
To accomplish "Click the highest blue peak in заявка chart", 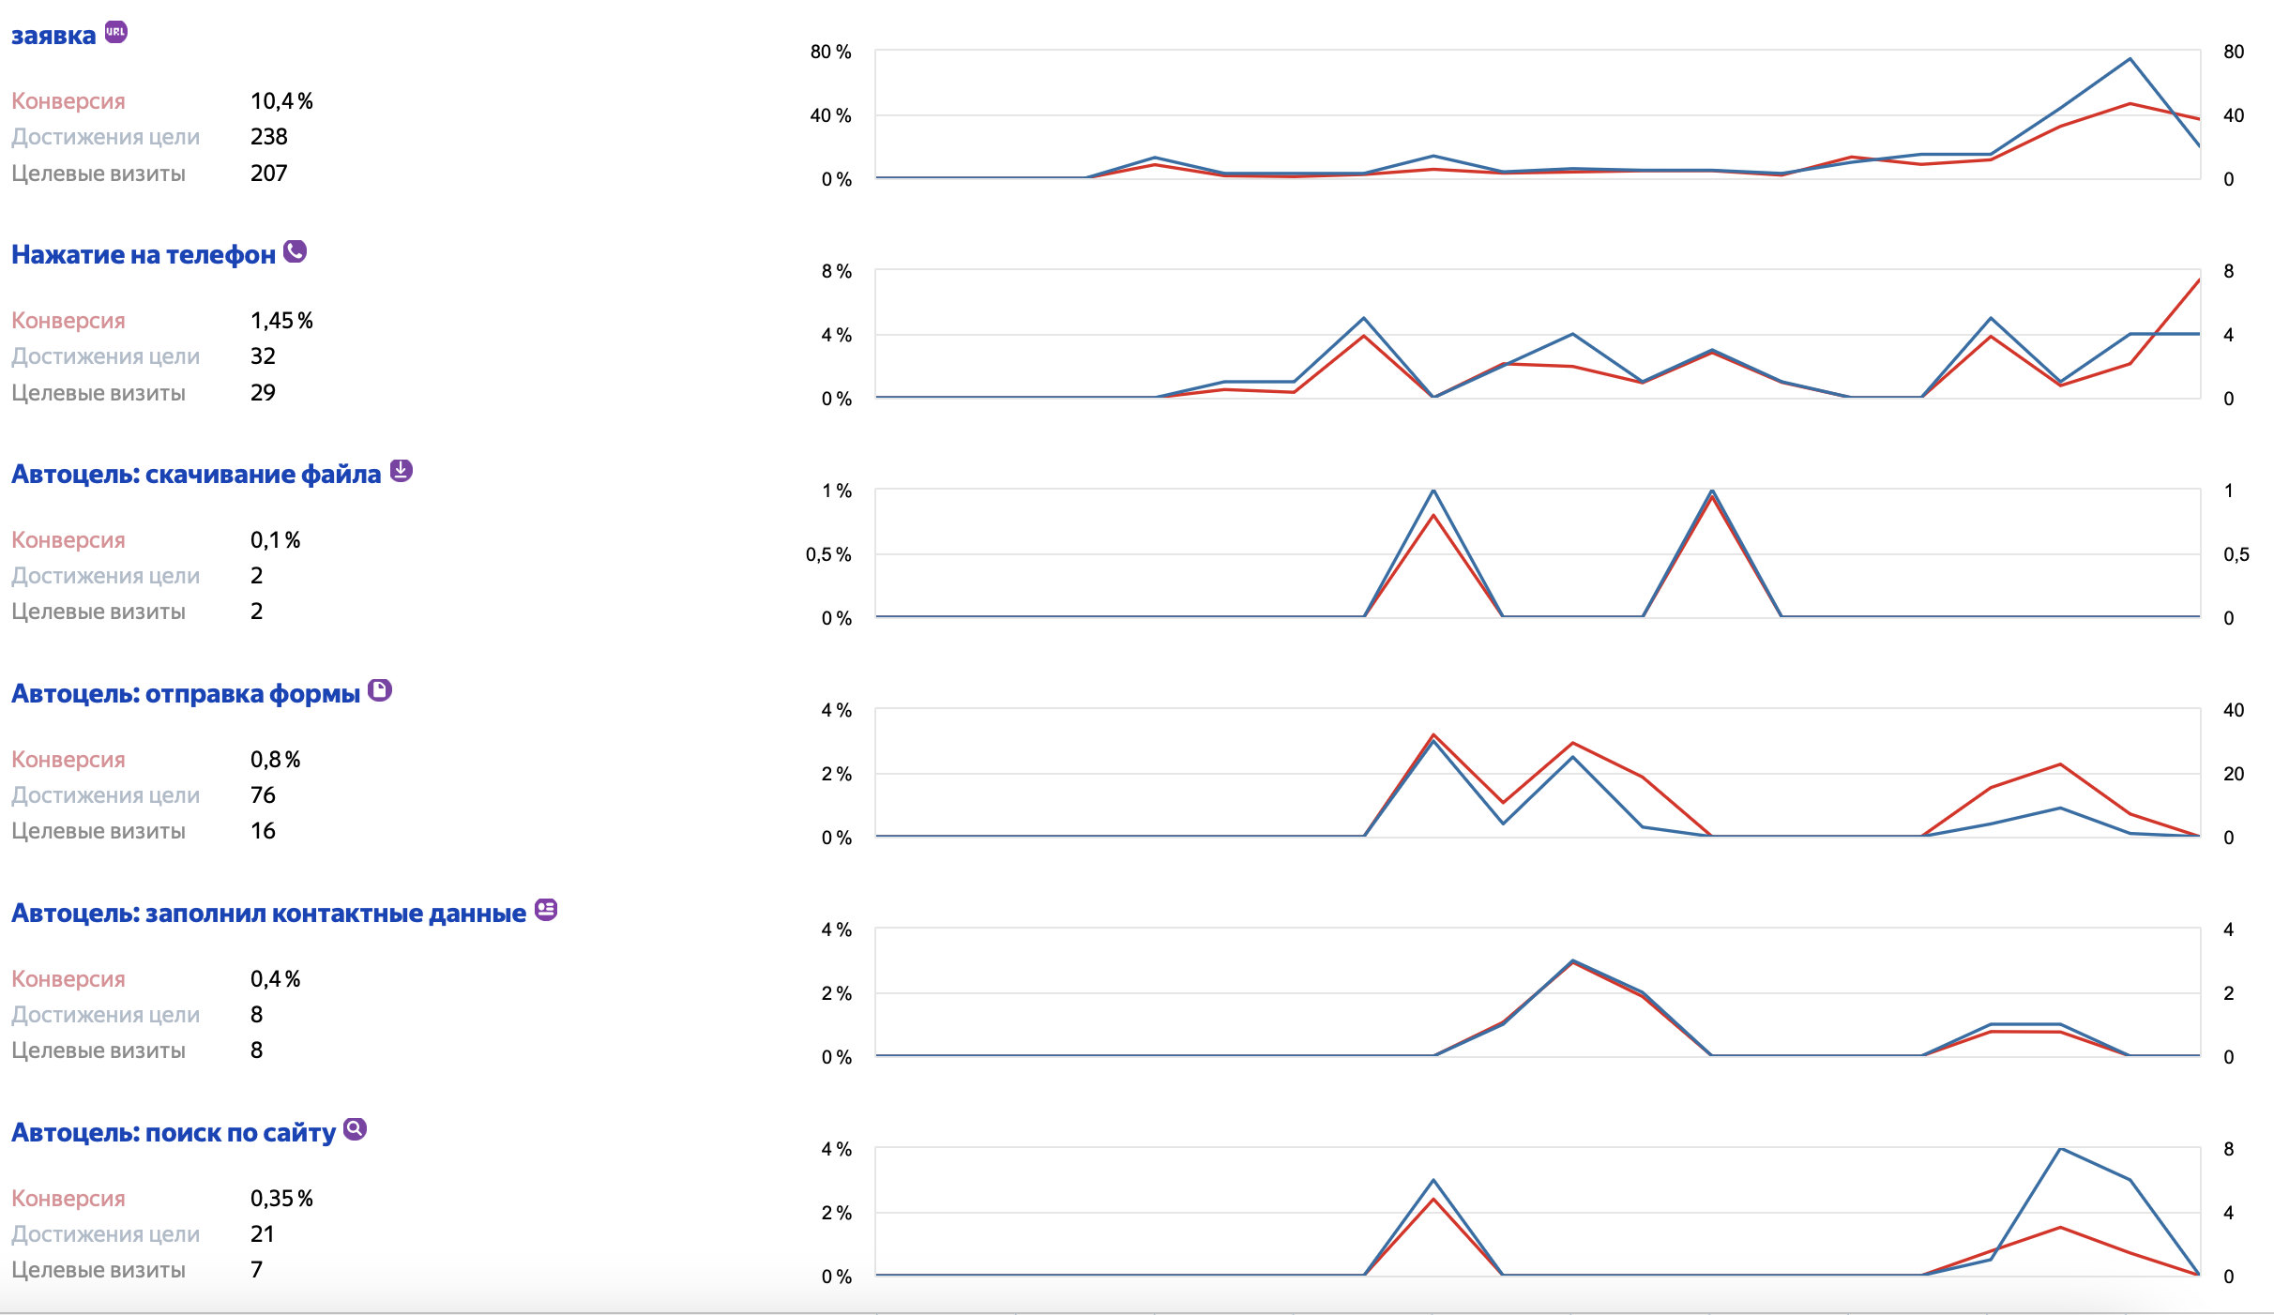I will pos(2130,60).
